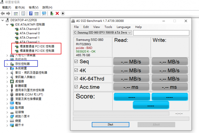
Task: Click the USB icon beside 通用序列匯流排控制器
Action: click(x=12, y=90)
